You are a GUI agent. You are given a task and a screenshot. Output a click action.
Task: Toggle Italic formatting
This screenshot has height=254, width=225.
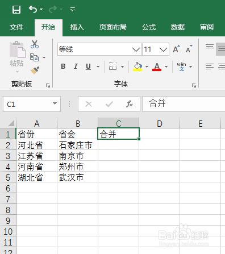(76, 66)
